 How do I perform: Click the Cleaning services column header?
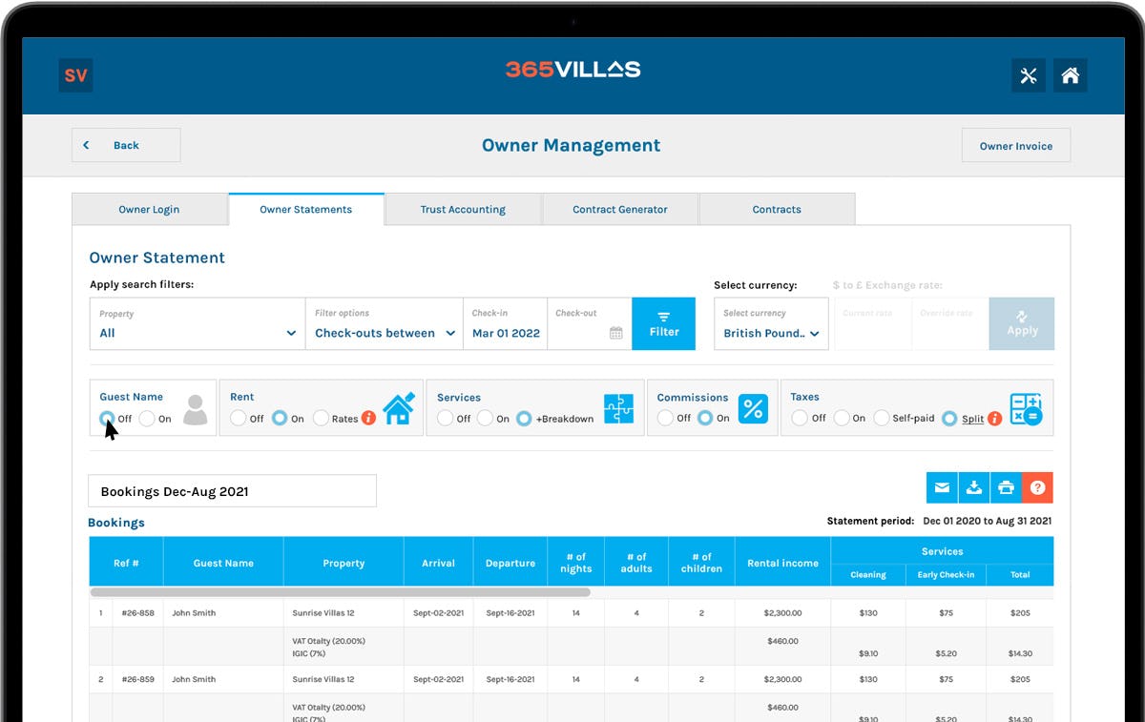868,575
